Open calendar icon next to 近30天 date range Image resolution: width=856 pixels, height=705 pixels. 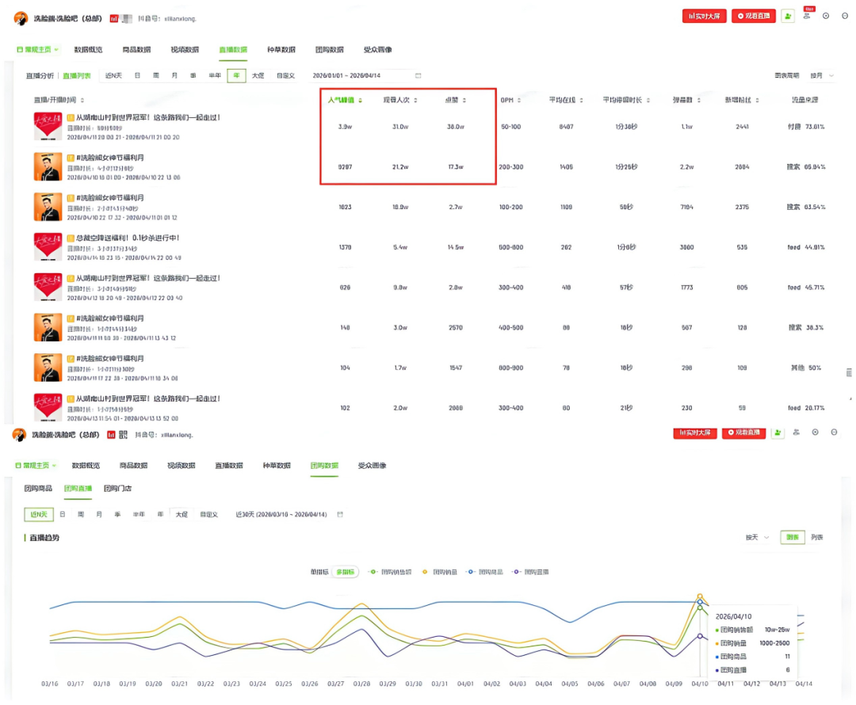tap(340, 515)
